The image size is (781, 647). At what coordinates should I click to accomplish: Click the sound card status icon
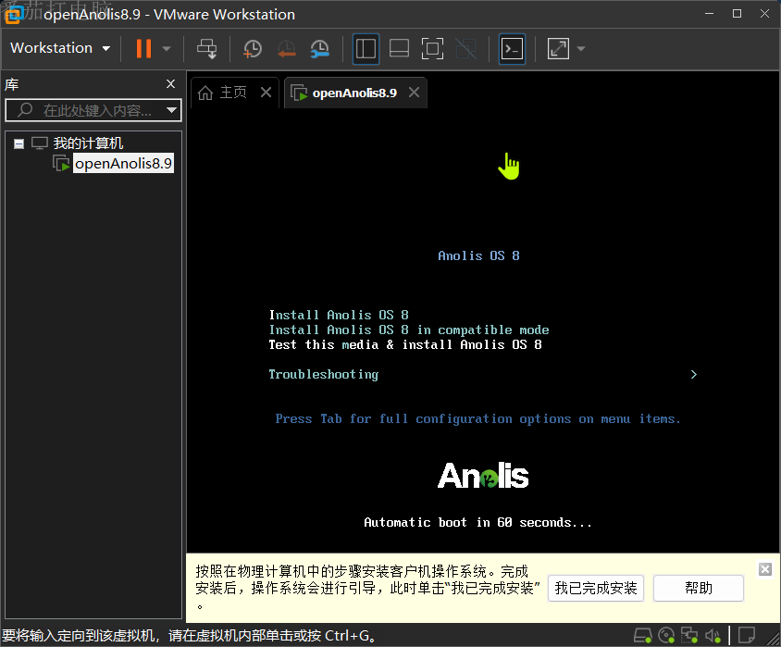coord(713,636)
